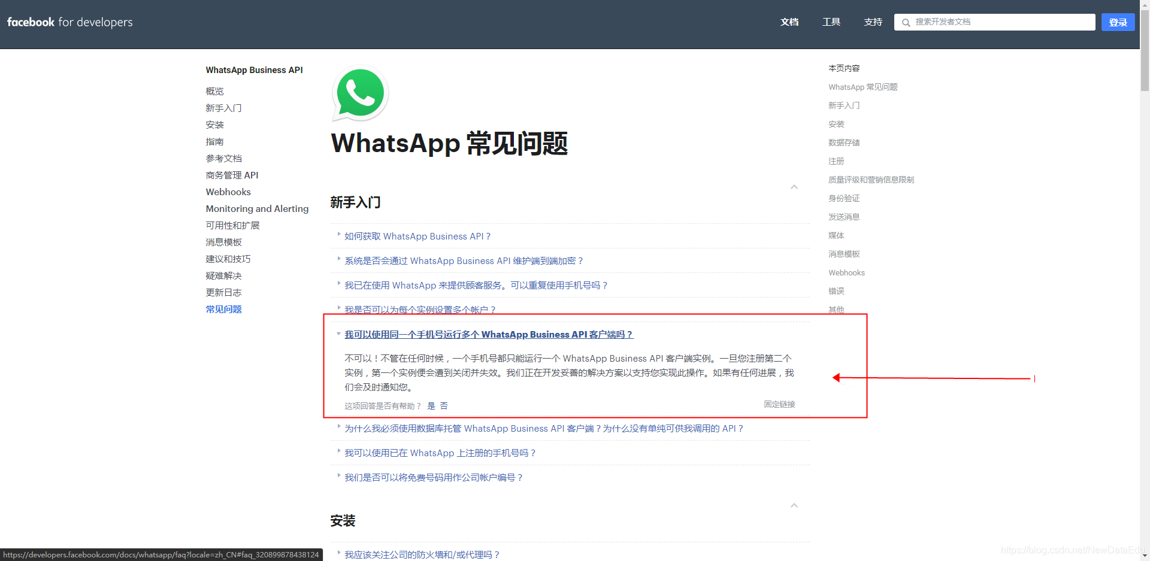1150x561 pixels.
Task: Vote 否 for answer helpfulness
Action: point(444,406)
